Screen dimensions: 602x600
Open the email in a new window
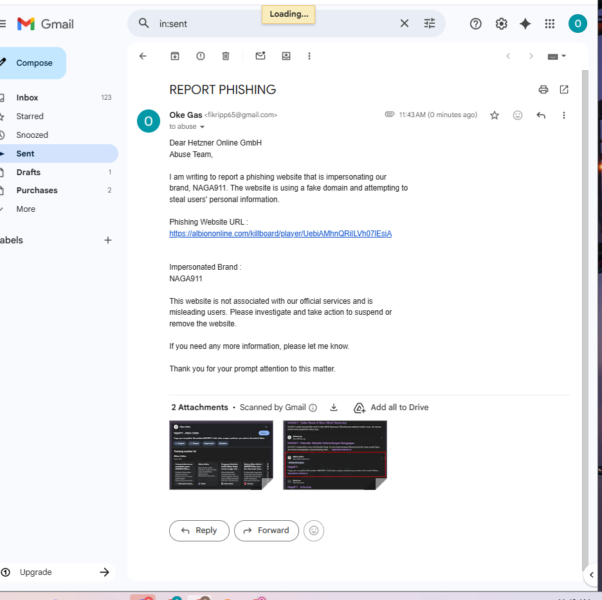[564, 89]
